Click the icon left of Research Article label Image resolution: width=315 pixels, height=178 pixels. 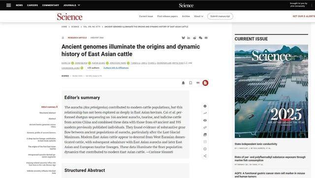[63, 37]
